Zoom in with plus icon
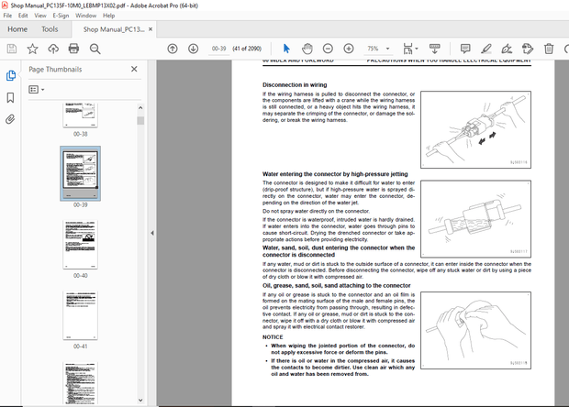 point(349,49)
